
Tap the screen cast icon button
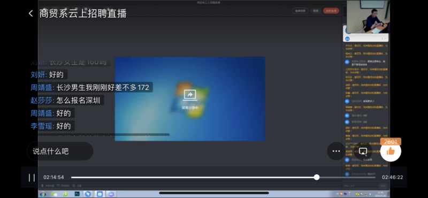click(x=363, y=151)
